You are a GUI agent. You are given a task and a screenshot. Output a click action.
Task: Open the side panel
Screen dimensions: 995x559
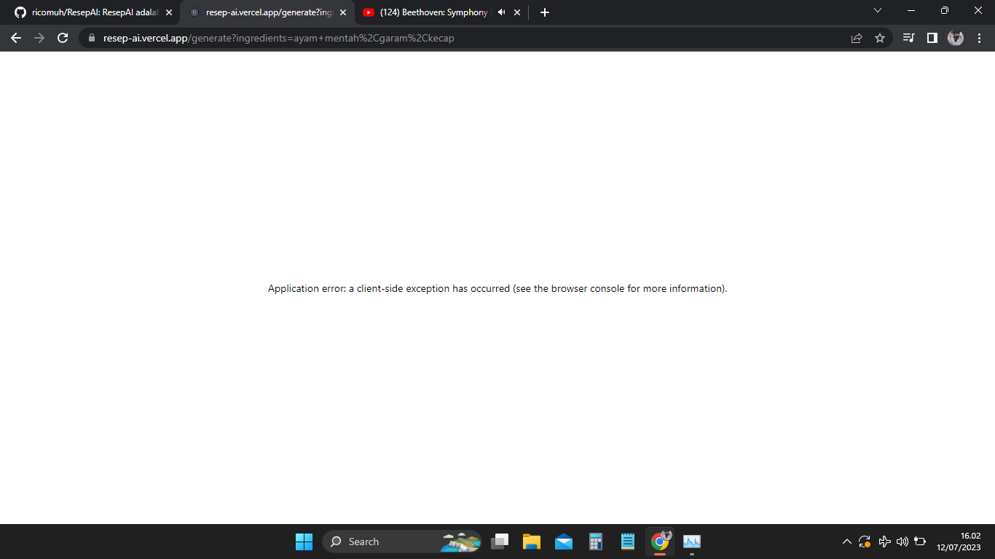(x=932, y=37)
